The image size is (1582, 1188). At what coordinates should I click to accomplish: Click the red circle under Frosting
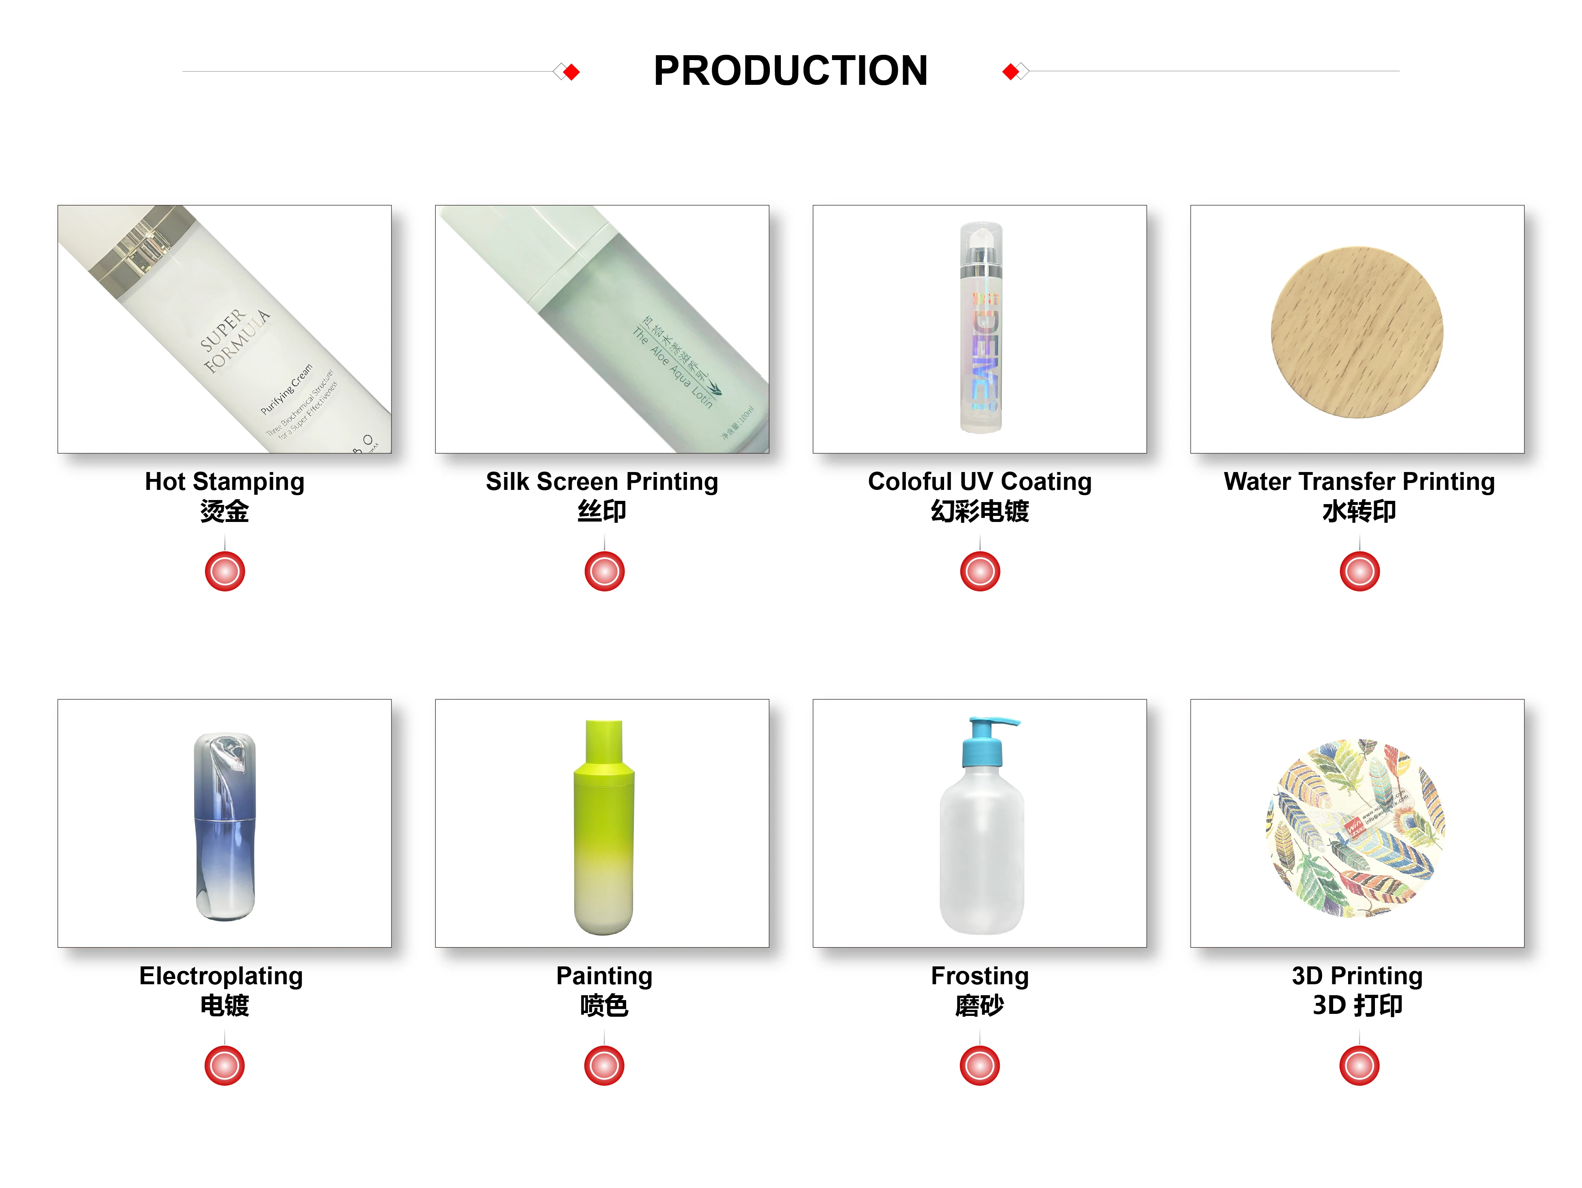pyautogui.click(x=980, y=1065)
